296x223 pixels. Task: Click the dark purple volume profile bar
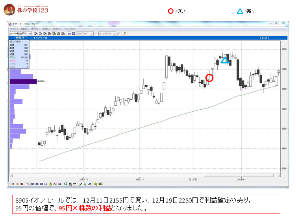point(23,81)
